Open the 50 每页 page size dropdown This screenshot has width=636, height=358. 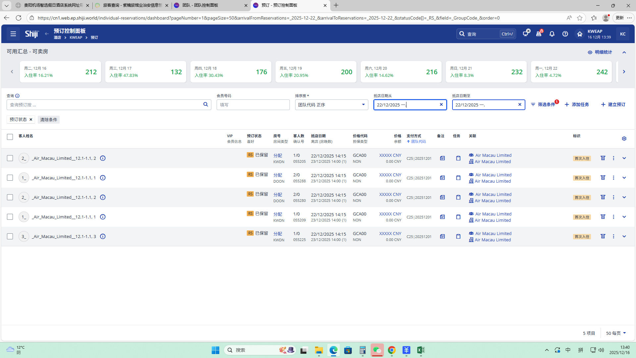(616, 333)
